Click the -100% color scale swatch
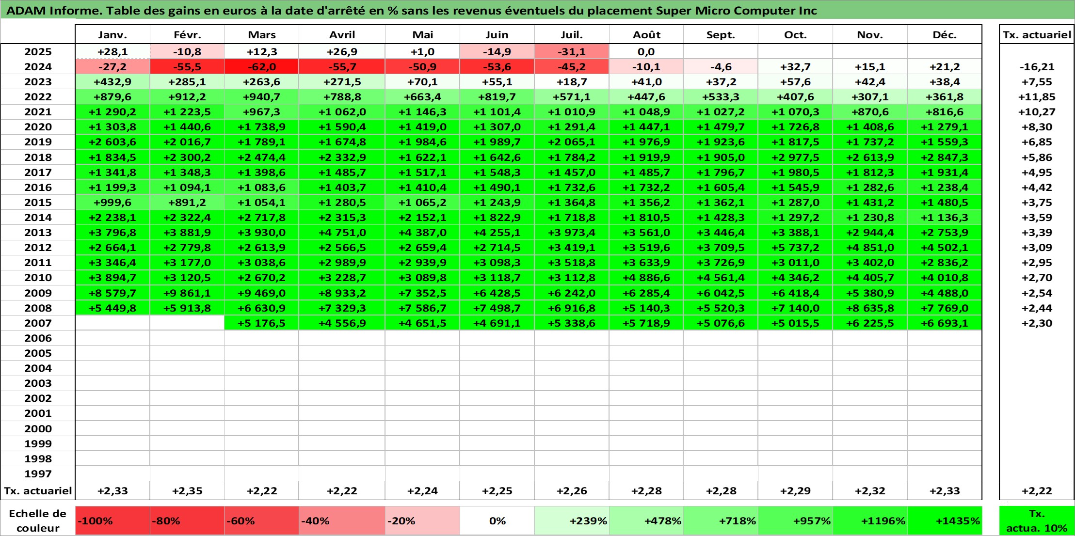The image size is (1075, 536). [112, 521]
